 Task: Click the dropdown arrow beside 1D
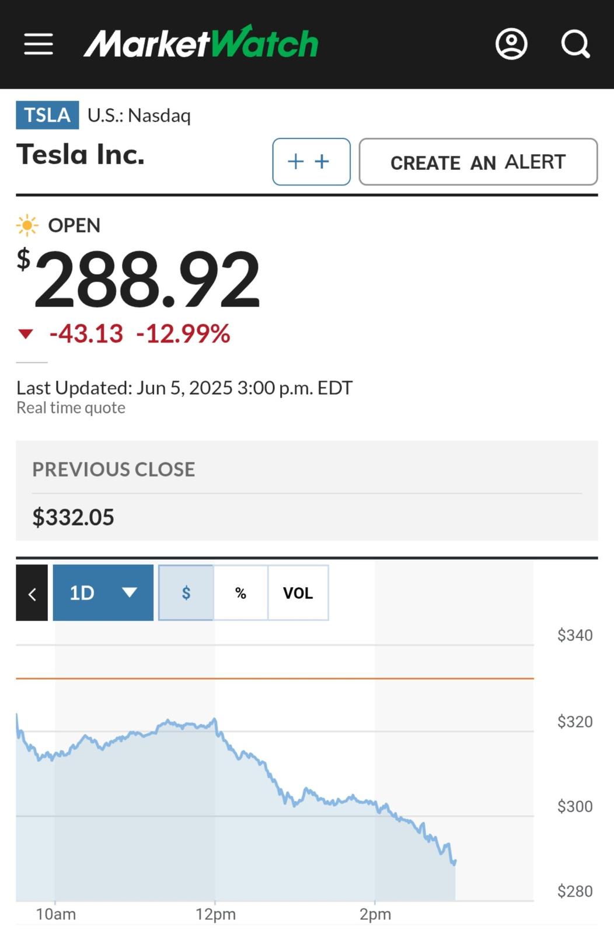point(130,593)
